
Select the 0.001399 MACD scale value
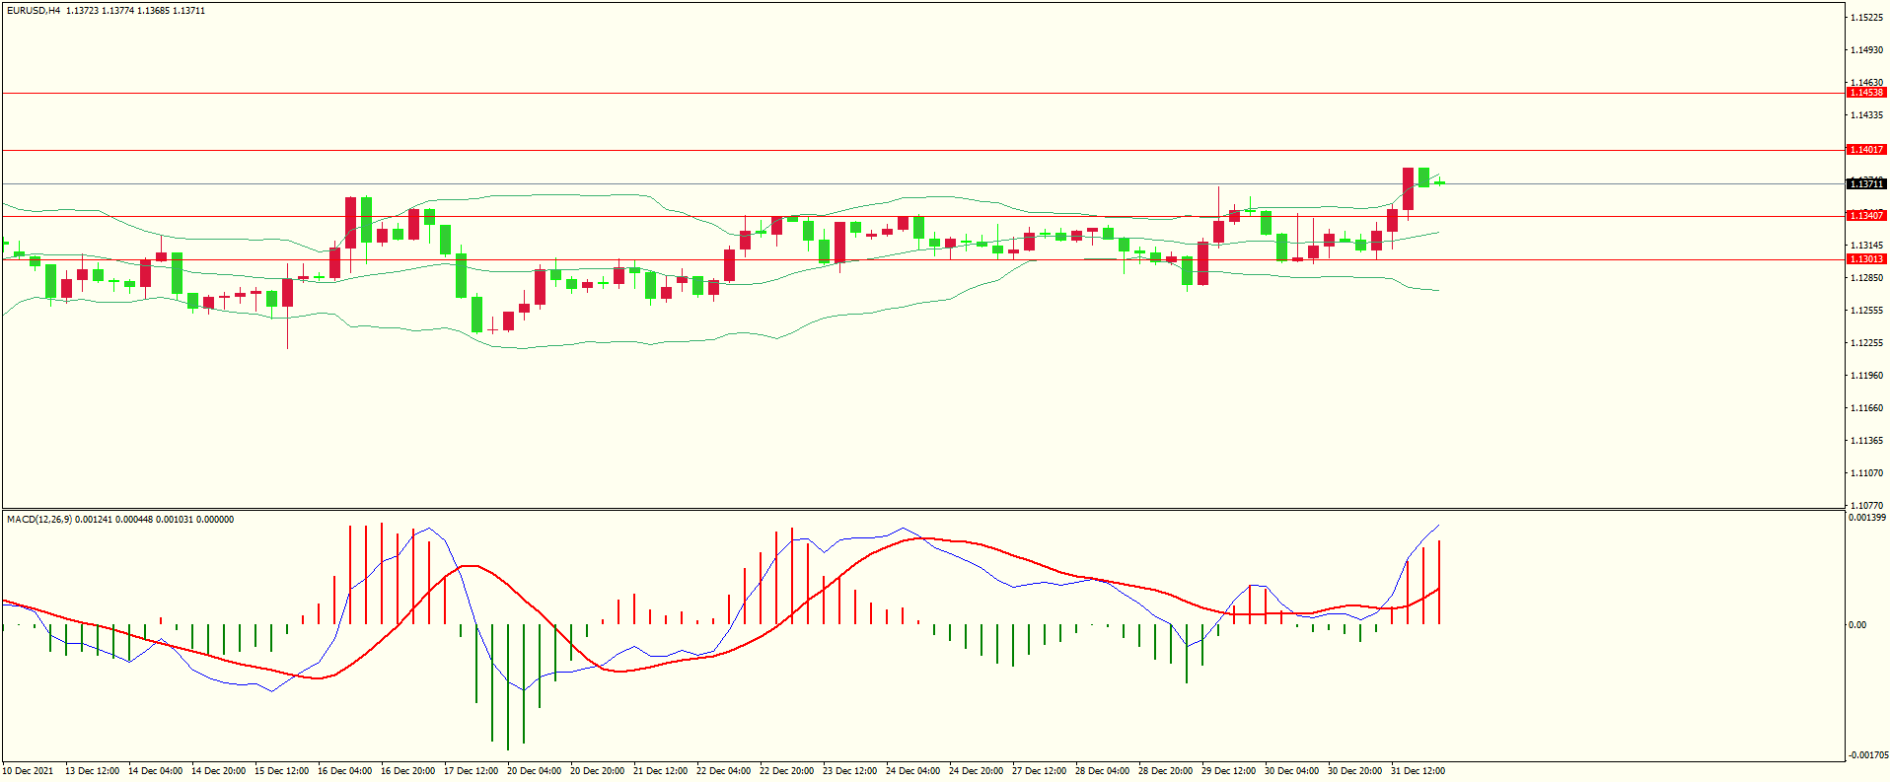1866,518
